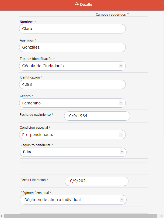Image resolution: width=164 pixels, height=218 pixels.
Task: Click the Apellidos field containing González
Action: click(72, 47)
